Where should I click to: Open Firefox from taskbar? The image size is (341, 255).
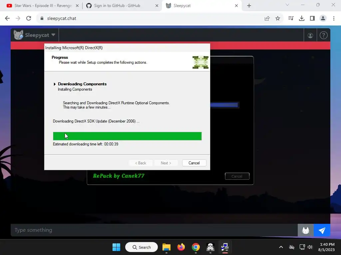(x=181, y=247)
